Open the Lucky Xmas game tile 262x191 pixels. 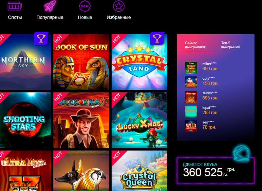(x=140, y=120)
